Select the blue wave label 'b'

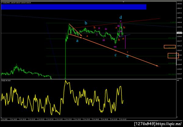point(86,23)
